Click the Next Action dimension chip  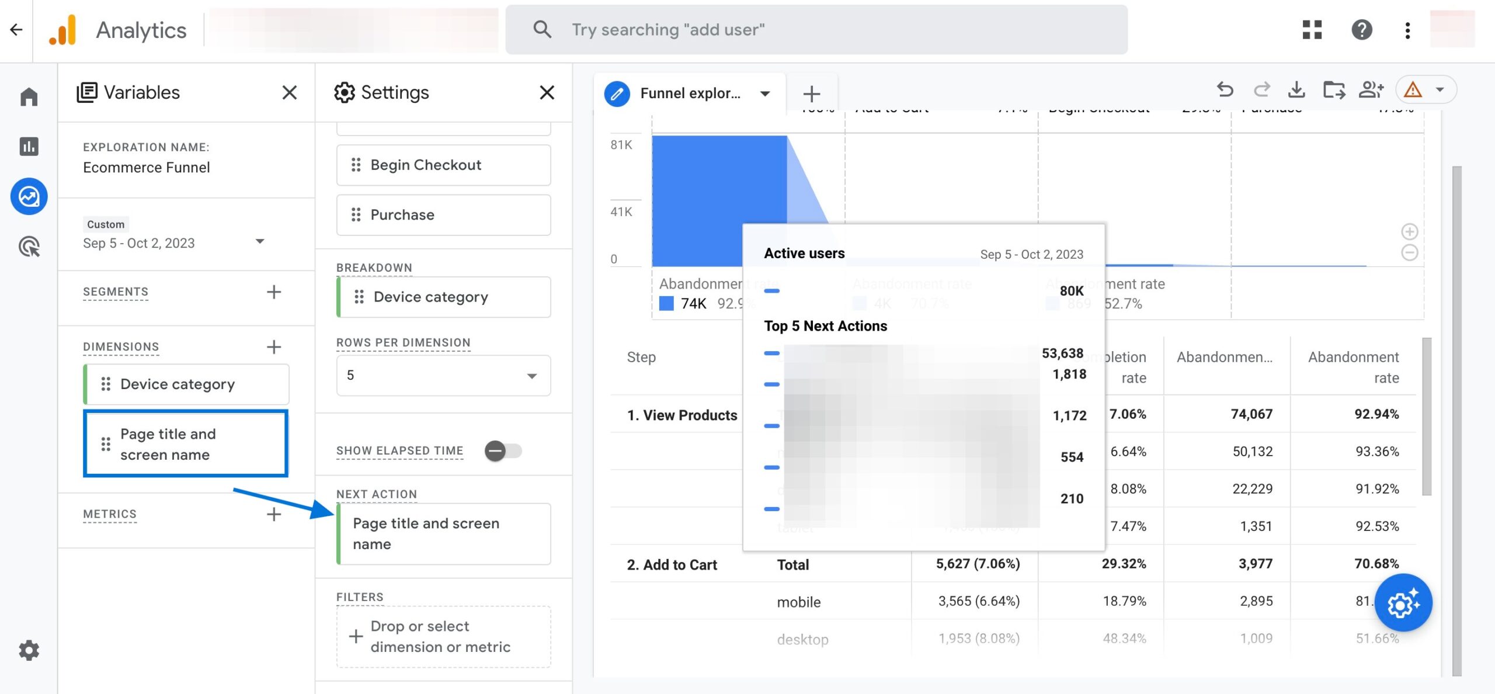[444, 534]
